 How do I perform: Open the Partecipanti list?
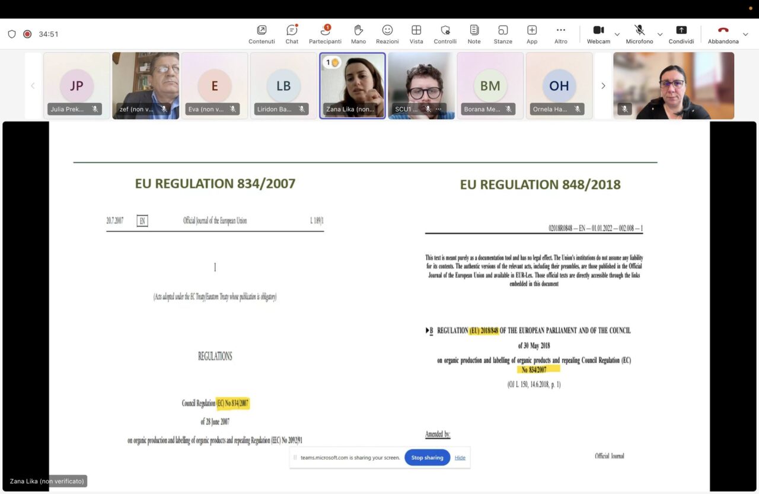(325, 34)
